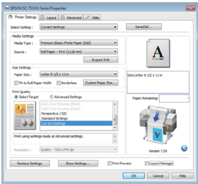198x184 pixels.
Task: Enable the Print Preview checkbox
Action: 109,163
